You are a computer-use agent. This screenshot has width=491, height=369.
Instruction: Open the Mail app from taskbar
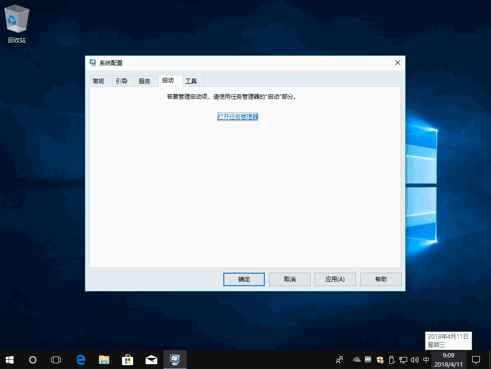[x=151, y=359]
